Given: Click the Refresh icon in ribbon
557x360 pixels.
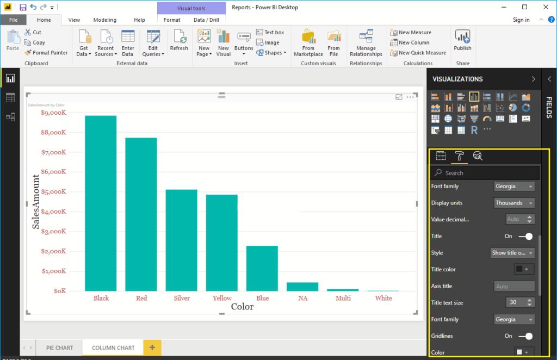Looking at the screenshot, I should (178, 41).
